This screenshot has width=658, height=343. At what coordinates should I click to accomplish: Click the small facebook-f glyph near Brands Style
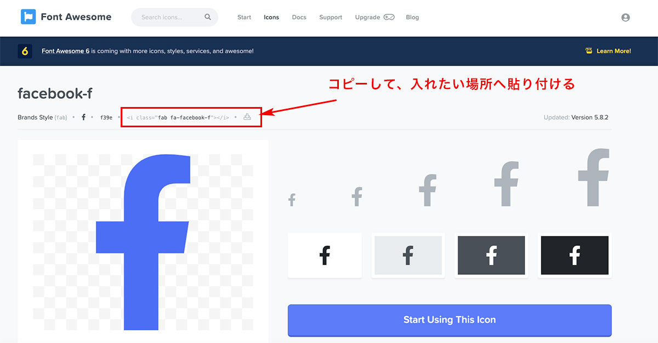click(83, 117)
